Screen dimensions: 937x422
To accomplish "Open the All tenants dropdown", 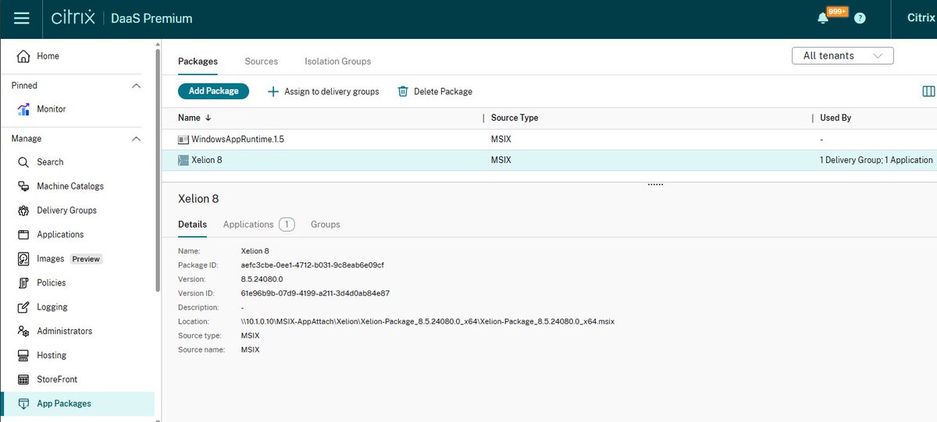I will (843, 55).
